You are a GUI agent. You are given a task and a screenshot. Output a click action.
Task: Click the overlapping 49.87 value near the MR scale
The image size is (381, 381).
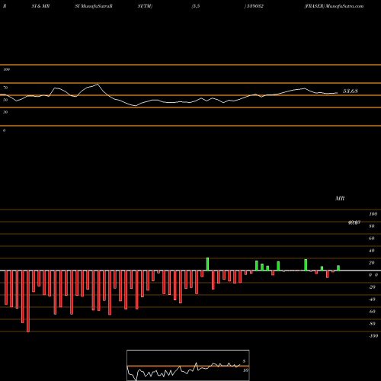click(354, 223)
